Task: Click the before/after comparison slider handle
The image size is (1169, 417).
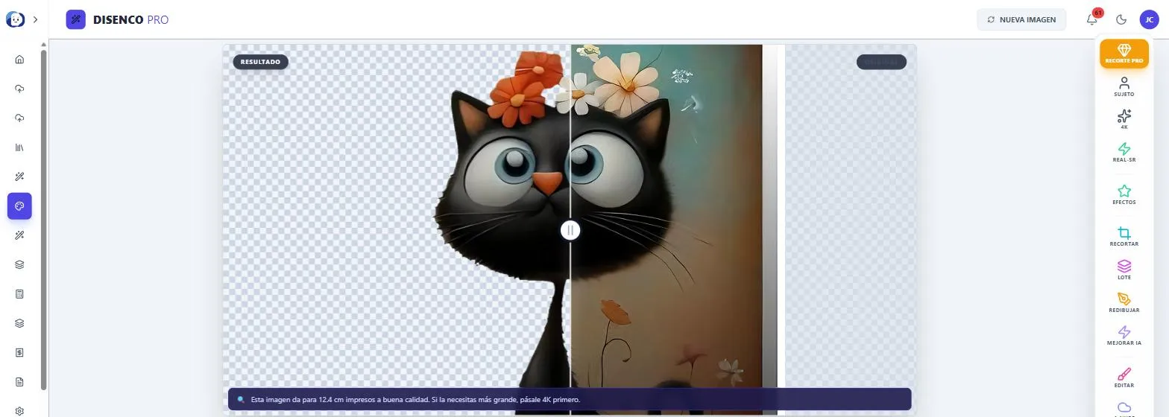Action: pos(570,230)
